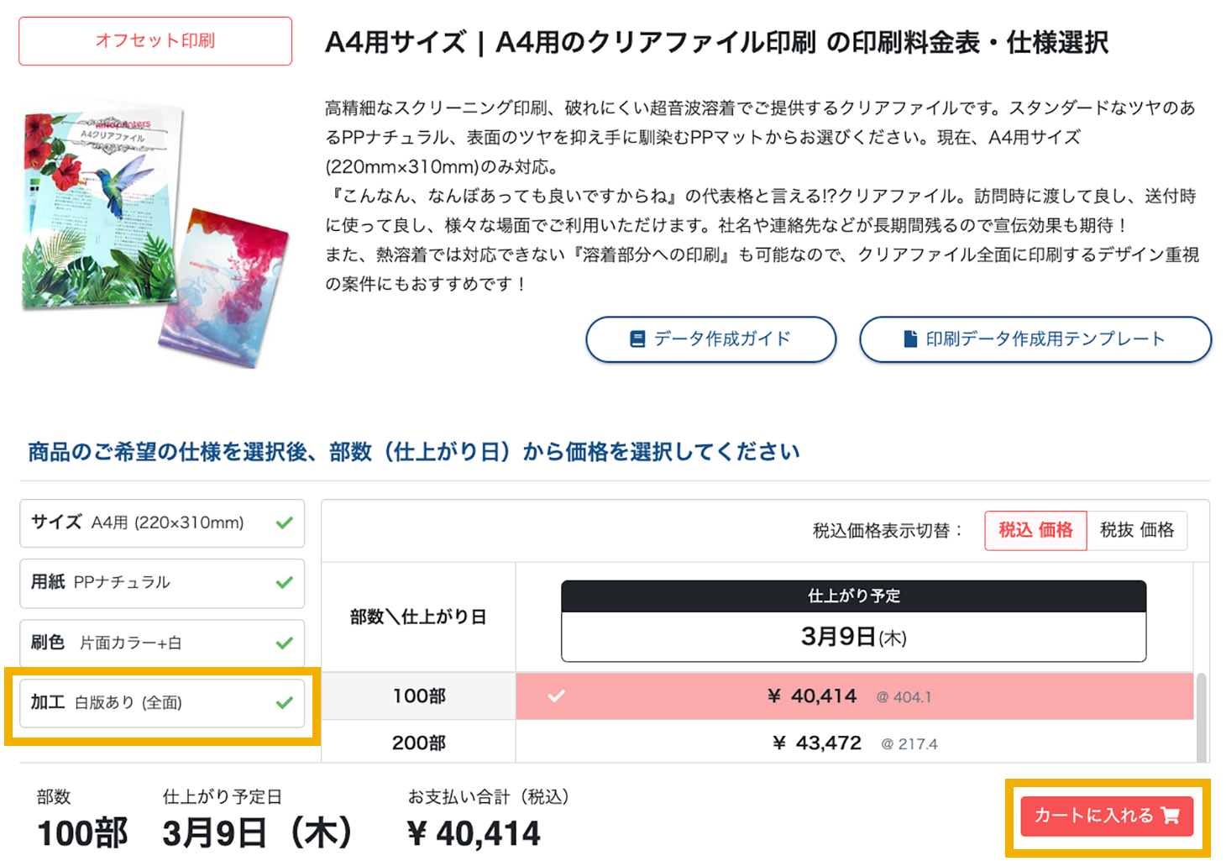Click the white checkmark in selected 100部 cell

tap(555, 696)
